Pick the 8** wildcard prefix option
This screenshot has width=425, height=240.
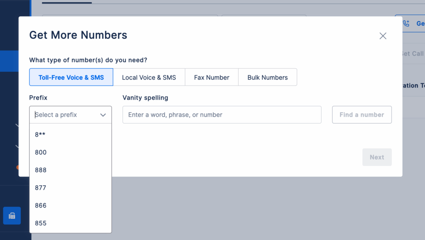click(40, 135)
